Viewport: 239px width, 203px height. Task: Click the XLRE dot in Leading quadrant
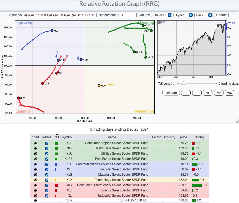click(x=134, y=52)
